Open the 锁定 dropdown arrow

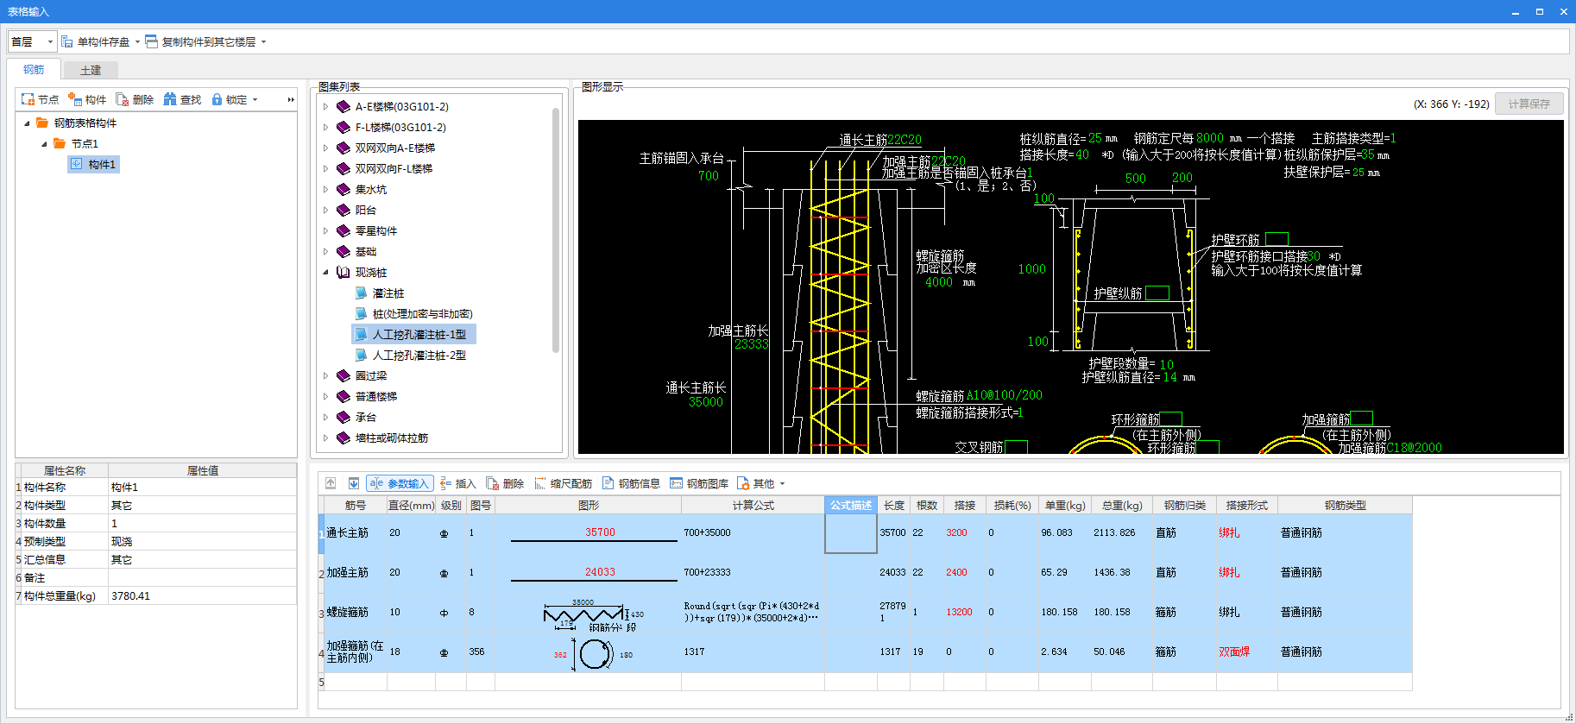tap(255, 99)
